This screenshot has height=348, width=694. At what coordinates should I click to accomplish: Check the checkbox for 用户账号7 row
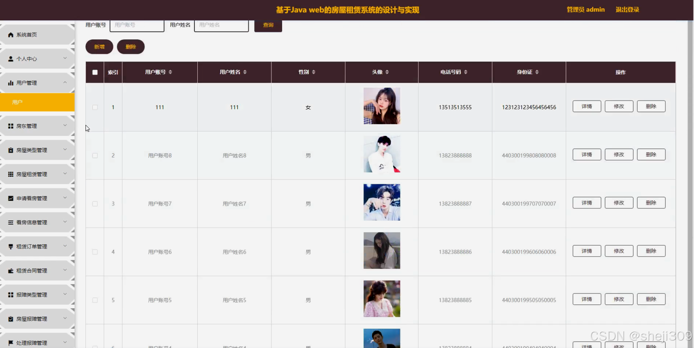tap(94, 204)
